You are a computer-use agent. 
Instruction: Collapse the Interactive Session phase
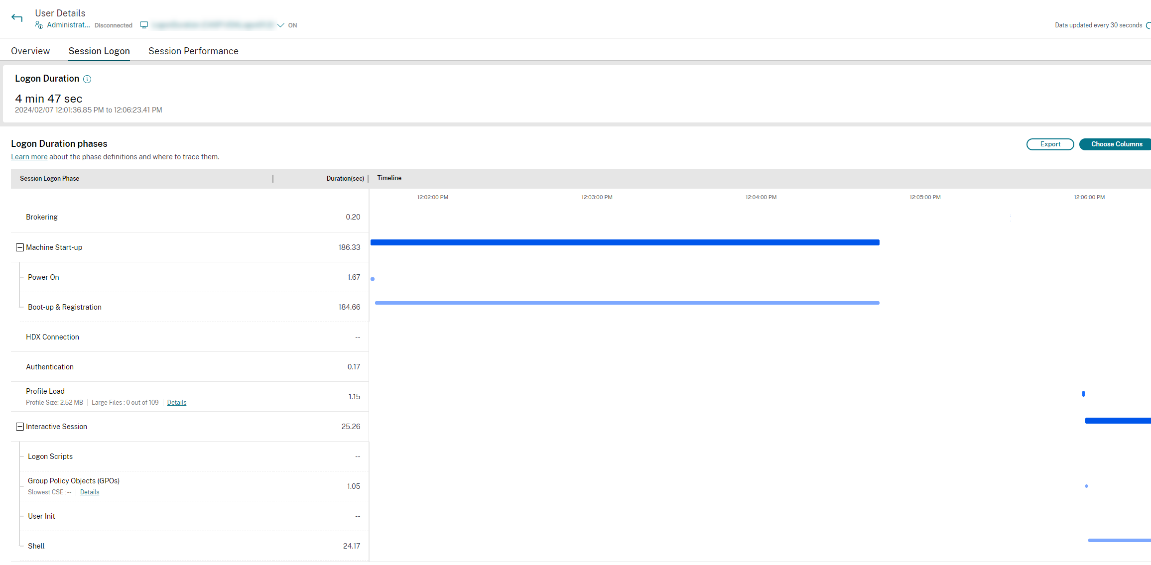tap(20, 427)
